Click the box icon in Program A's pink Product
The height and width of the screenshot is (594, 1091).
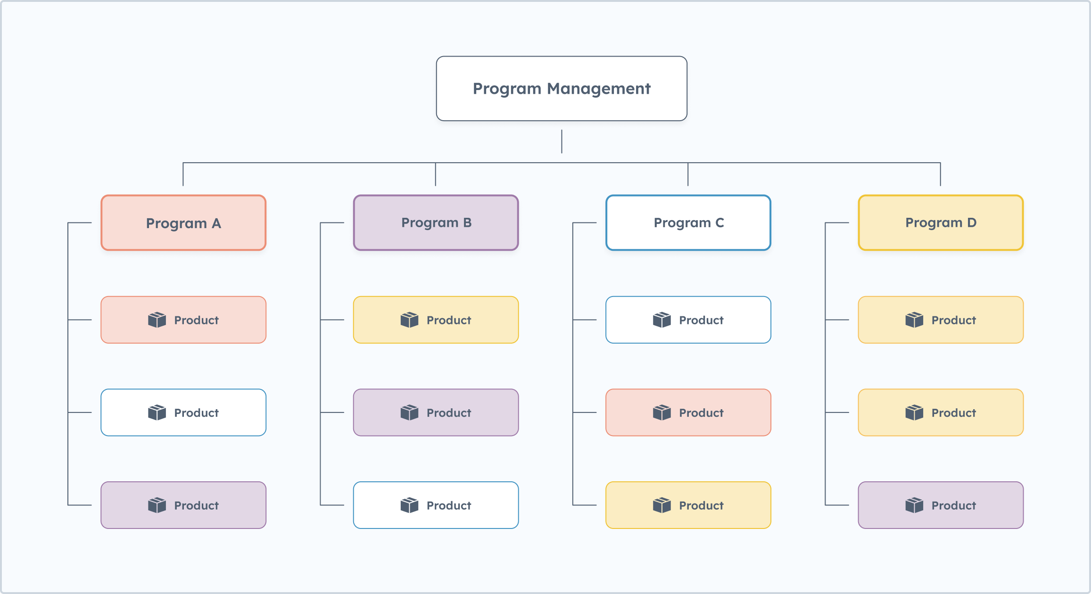click(x=157, y=320)
